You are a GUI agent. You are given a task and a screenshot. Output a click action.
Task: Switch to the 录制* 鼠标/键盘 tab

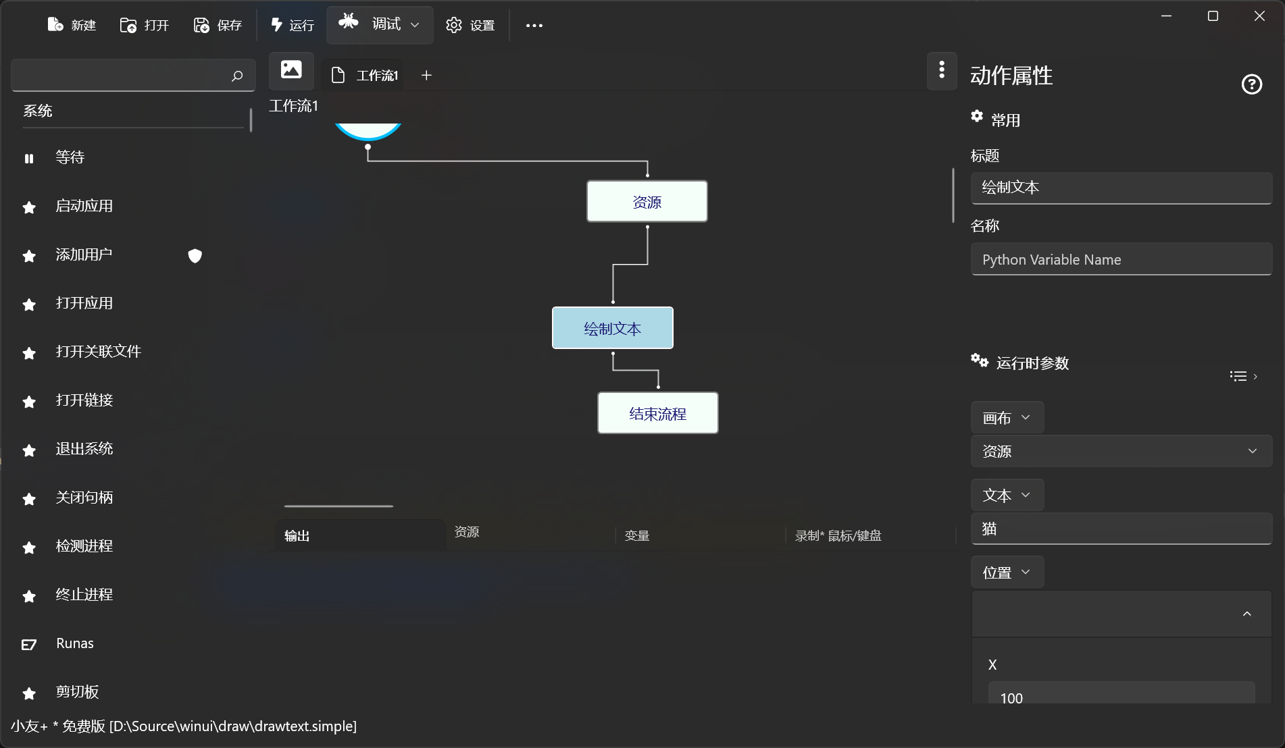[838, 535]
